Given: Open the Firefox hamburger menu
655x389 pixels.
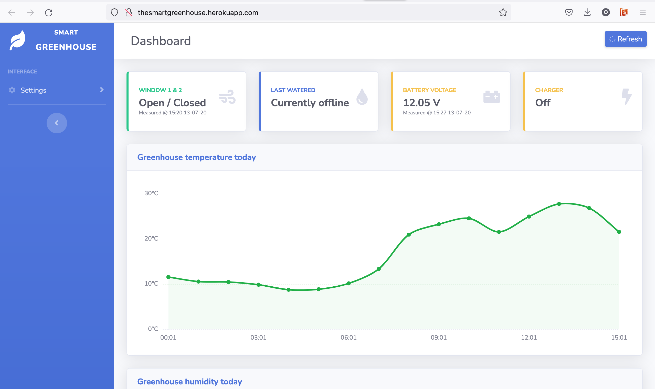Looking at the screenshot, I should tap(643, 12).
